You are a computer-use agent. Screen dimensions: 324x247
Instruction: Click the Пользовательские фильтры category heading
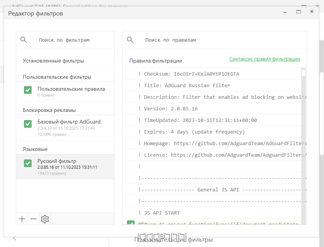coord(57,77)
